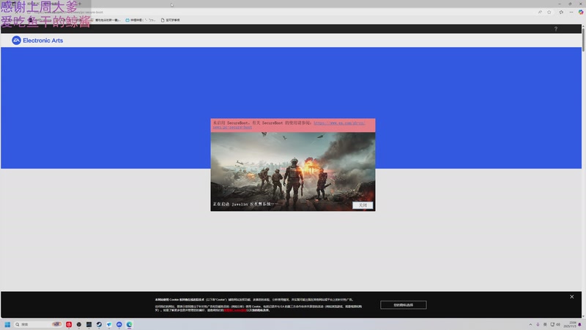Open the blue-white app icon beside Steam
Image resolution: width=586 pixels, height=330 pixels.
(109, 324)
